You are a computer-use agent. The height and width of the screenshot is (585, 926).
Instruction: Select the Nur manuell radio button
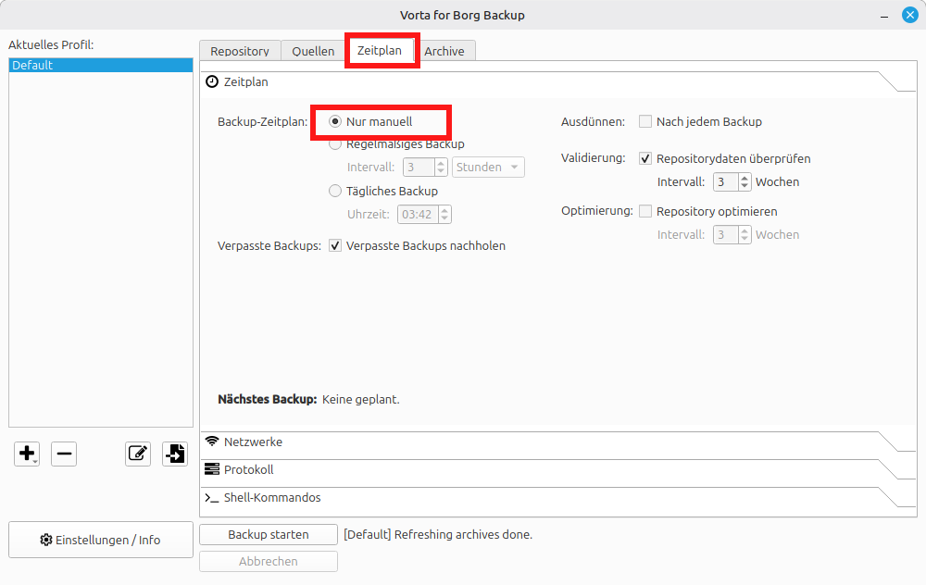point(335,121)
